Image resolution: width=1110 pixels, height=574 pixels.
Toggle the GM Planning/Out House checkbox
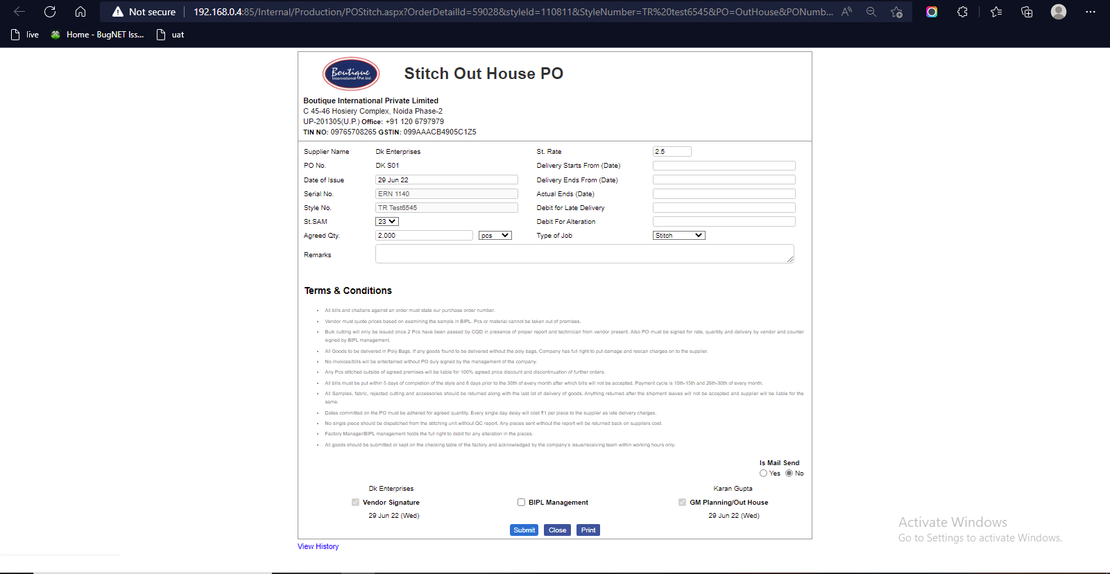click(682, 503)
